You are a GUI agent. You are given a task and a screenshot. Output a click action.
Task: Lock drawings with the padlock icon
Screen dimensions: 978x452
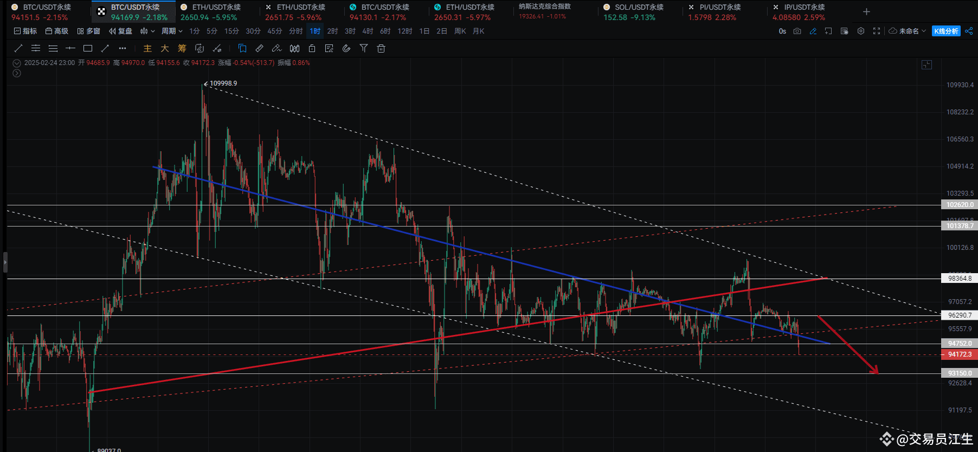(x=312, y=48)
